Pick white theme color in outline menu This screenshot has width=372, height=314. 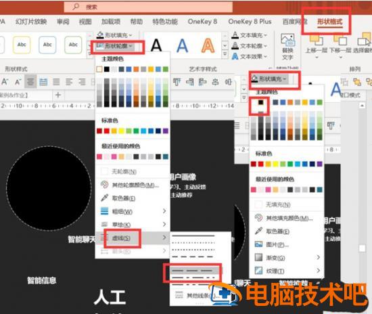click(x=99, y=69)
